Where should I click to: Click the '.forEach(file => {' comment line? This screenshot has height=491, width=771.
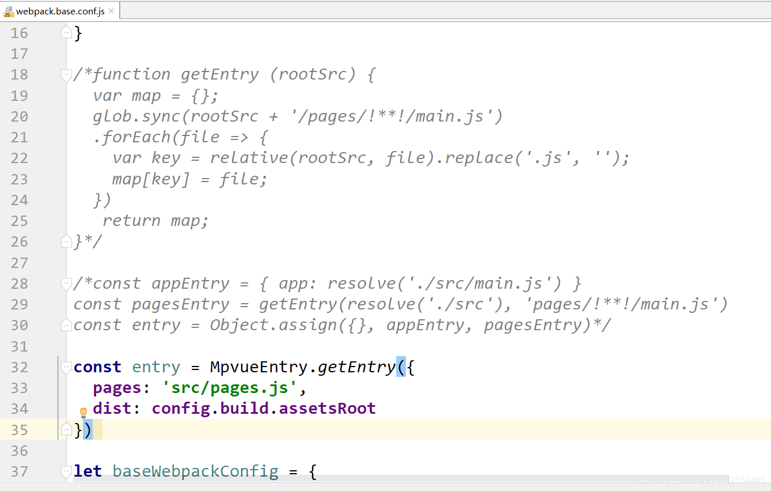(x=180, y=137)
